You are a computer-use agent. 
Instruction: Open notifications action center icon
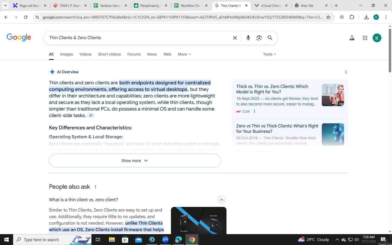coord(383,240)
